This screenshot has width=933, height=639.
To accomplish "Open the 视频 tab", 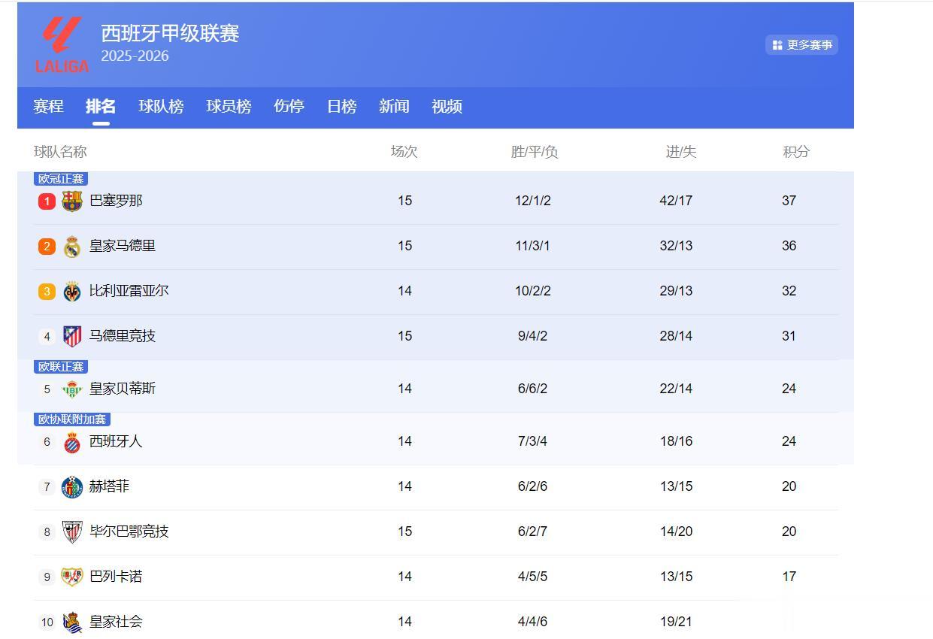I will click(447, 107).
